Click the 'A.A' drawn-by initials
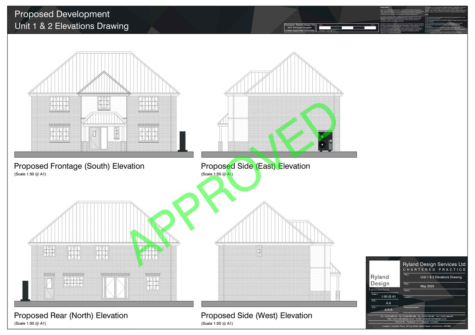 tap(388, 303)
